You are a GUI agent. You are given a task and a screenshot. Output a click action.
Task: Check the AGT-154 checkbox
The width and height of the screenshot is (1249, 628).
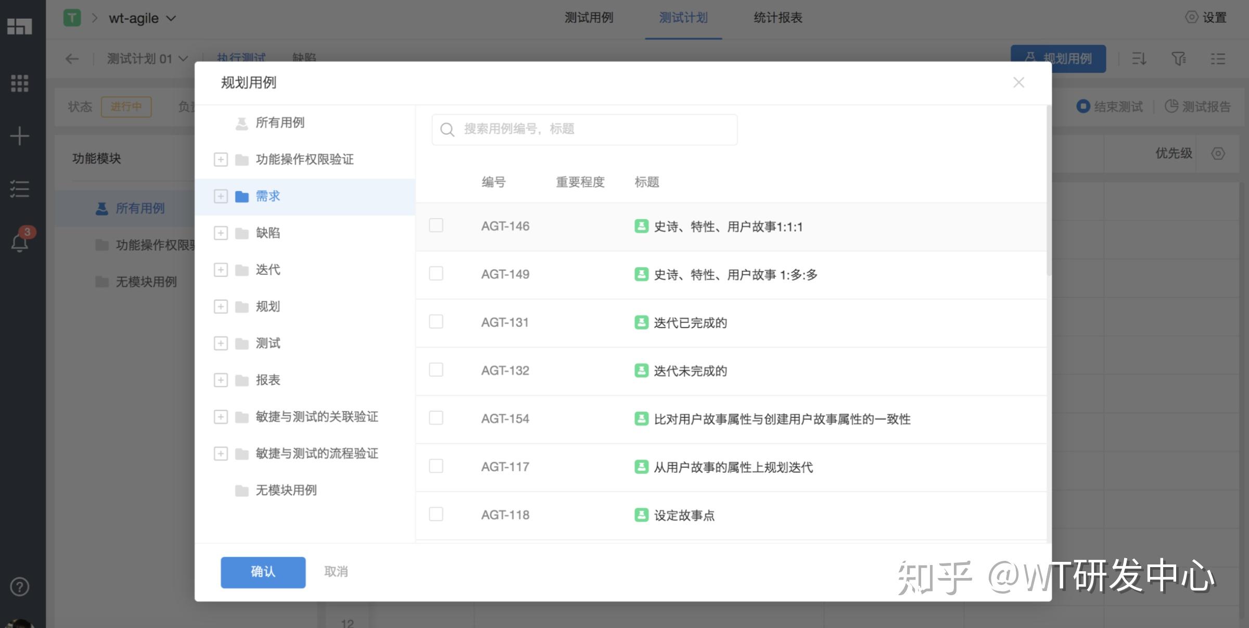pos(436,418)
